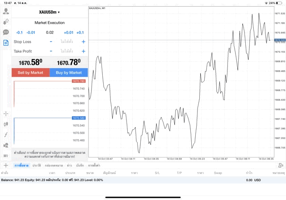Switch to the ข่าว news tab

69,166
